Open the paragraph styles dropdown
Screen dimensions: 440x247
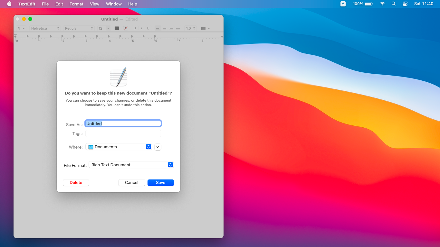[21, 28]
